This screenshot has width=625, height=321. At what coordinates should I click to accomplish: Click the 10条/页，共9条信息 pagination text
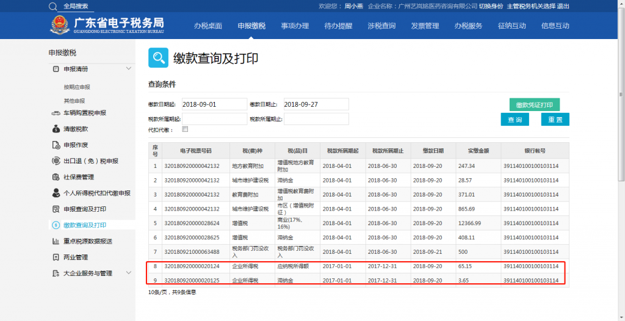coord(172,292)
